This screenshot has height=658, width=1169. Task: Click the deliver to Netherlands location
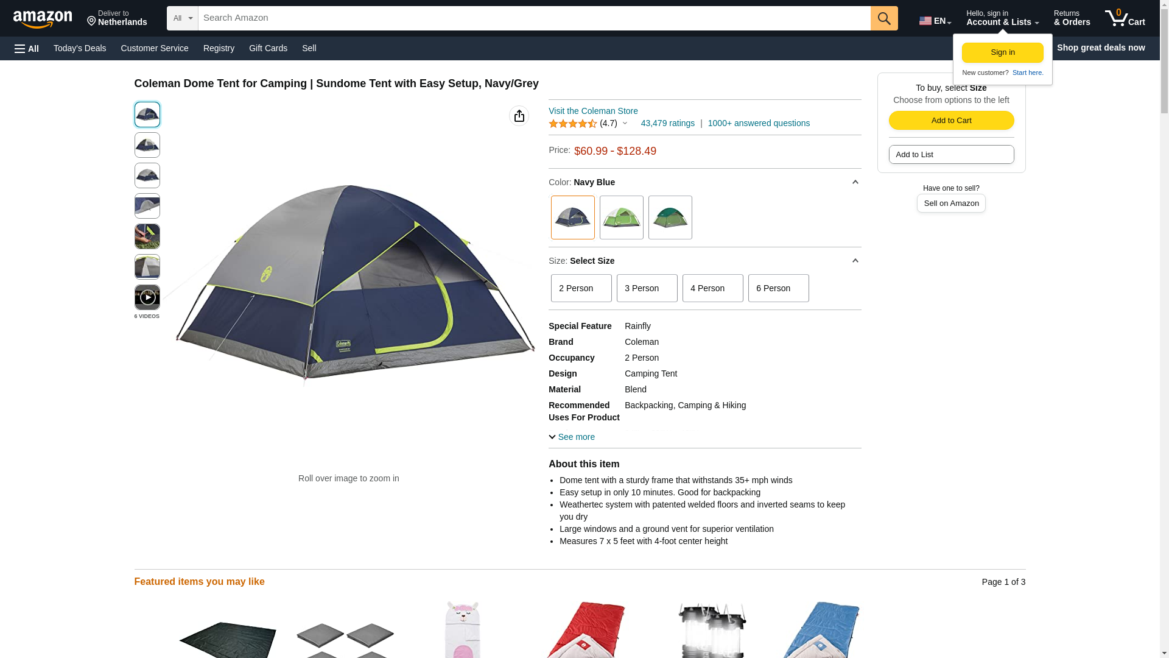117,18
